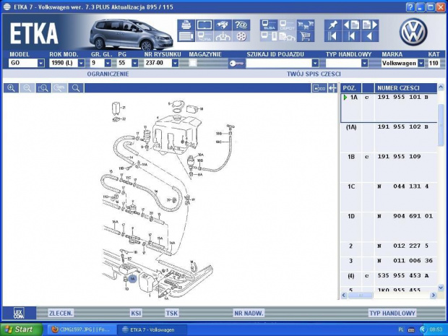Click the SZUKAJ ID POJAZDU input field
448x336 pixels.
pyautogui.click(x=279, y=63)
